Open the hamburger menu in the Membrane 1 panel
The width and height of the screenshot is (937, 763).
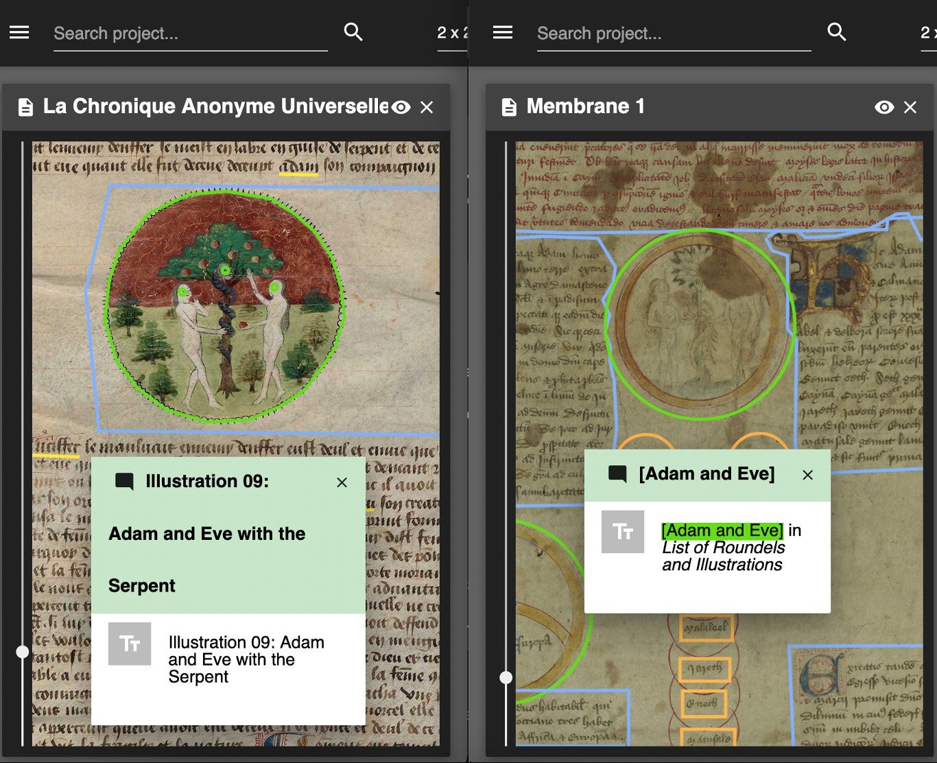(x=503, y=32)
